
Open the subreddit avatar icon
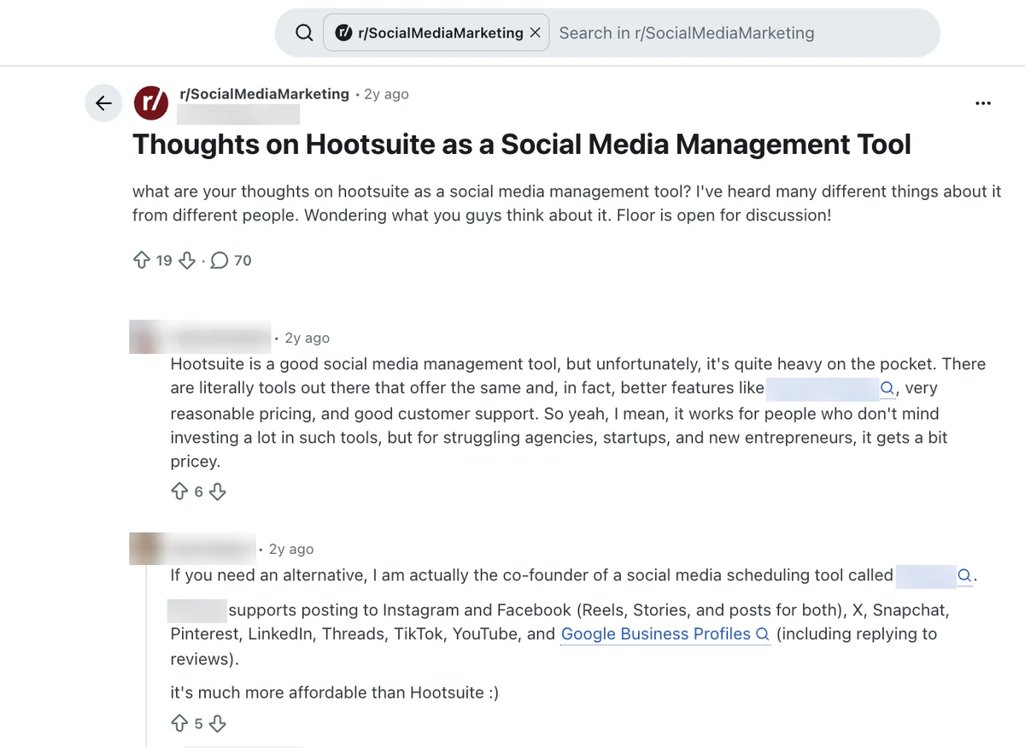pos(151,103)
